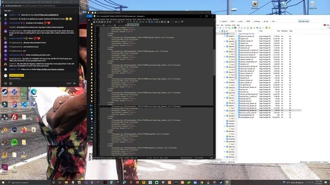Open the Firefox desktop shortcut

[24, 129]
